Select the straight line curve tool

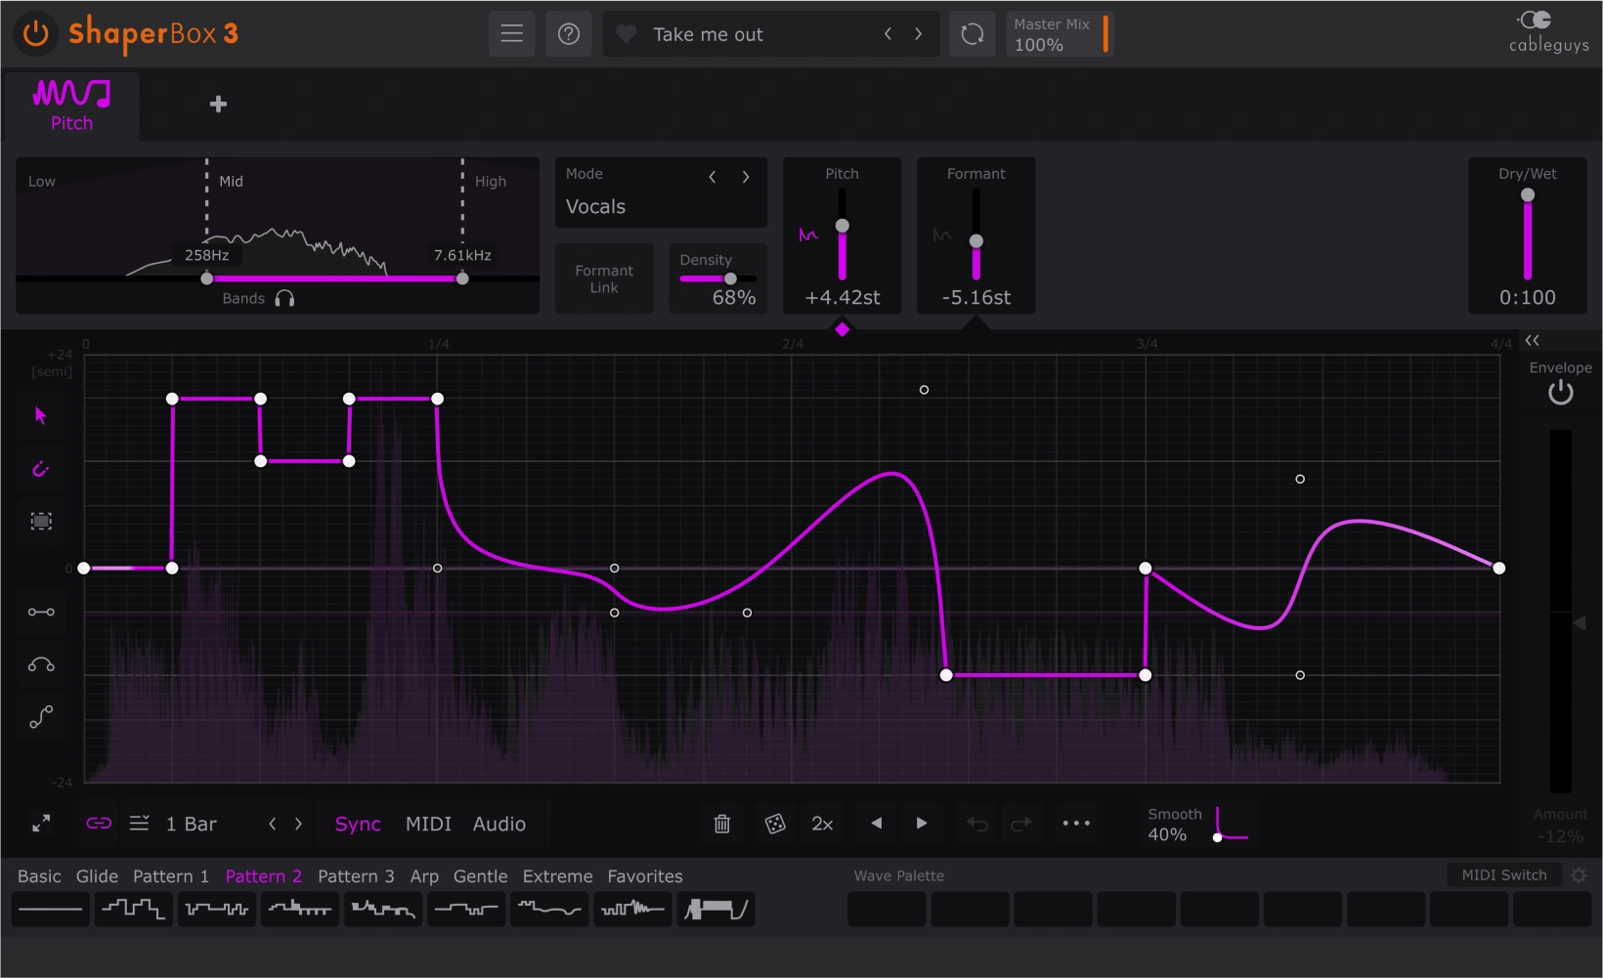40,613
